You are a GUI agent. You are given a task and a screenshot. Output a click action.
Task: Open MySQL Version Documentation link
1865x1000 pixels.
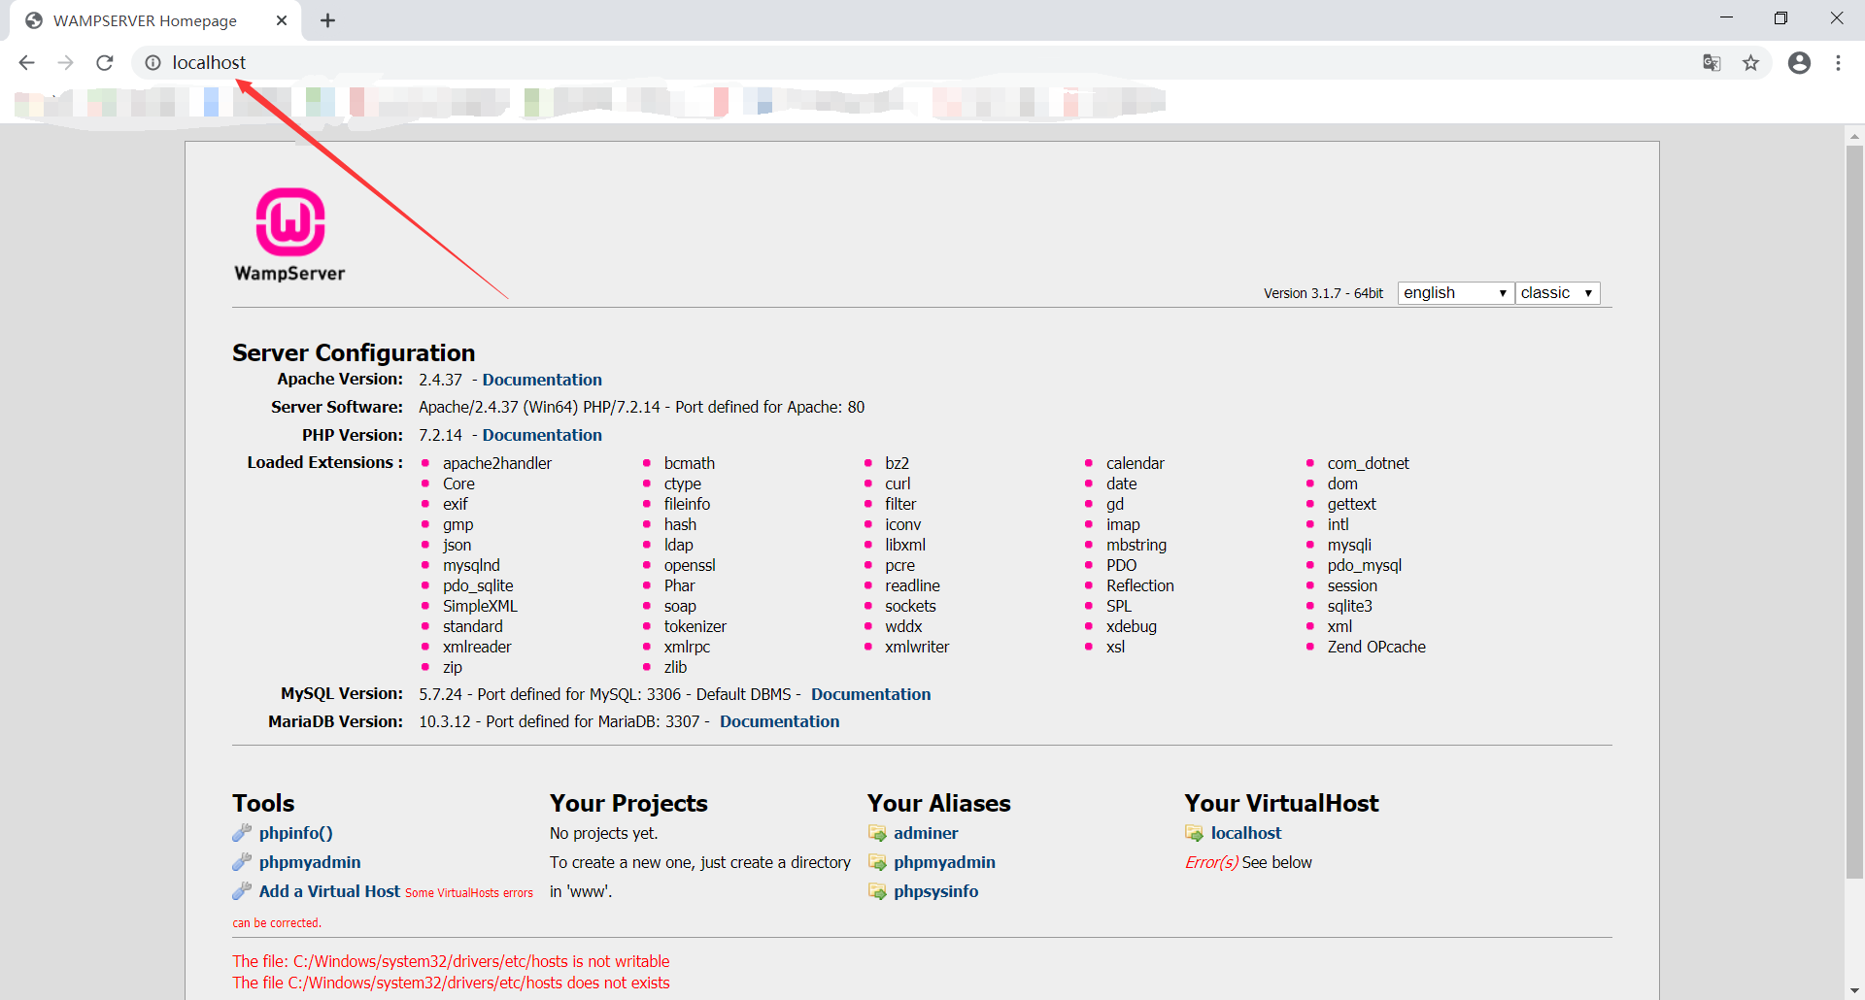[870, 694]
